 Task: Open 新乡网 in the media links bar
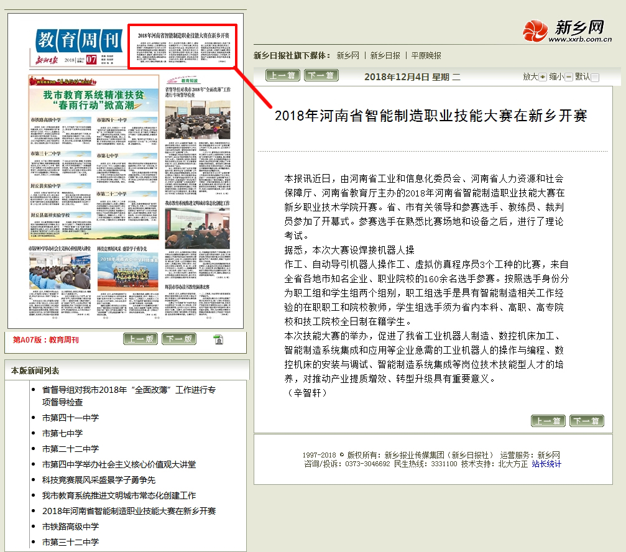pyautogui.click(x=348, y=55)
